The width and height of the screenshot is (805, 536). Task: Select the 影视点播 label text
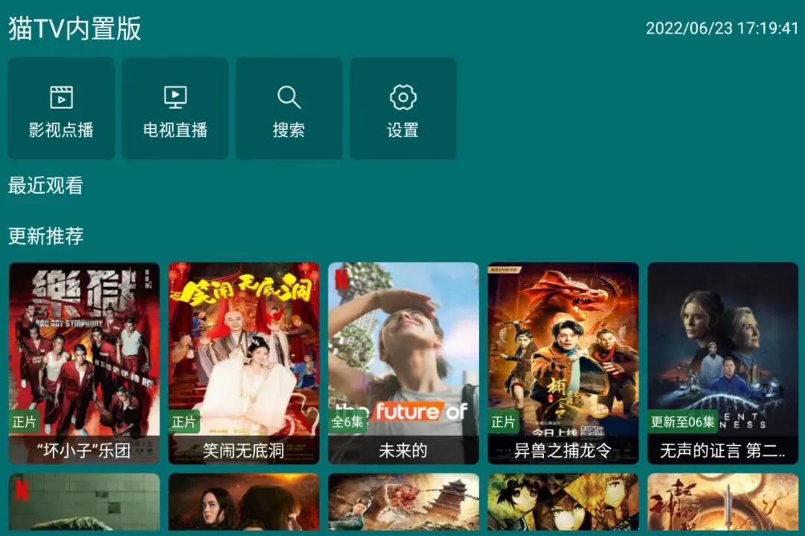(x=61, y=130)
